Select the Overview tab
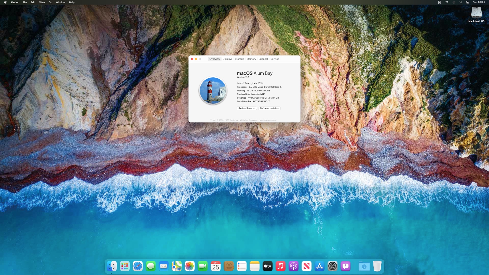The height and width of the screenshot is (275, 489). [x=215, y=59]
